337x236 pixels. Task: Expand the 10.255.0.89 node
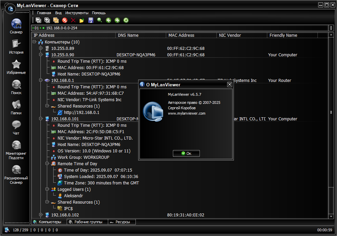point(41,48)
